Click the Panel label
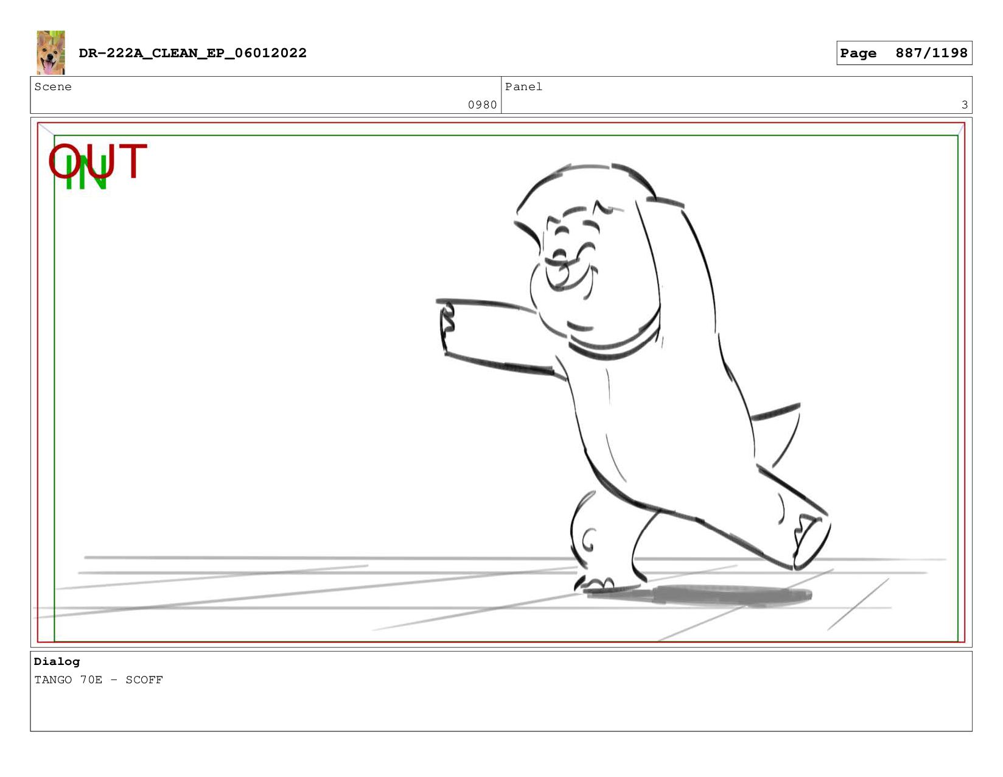The image size is (1003, 777). pos(523,86)
